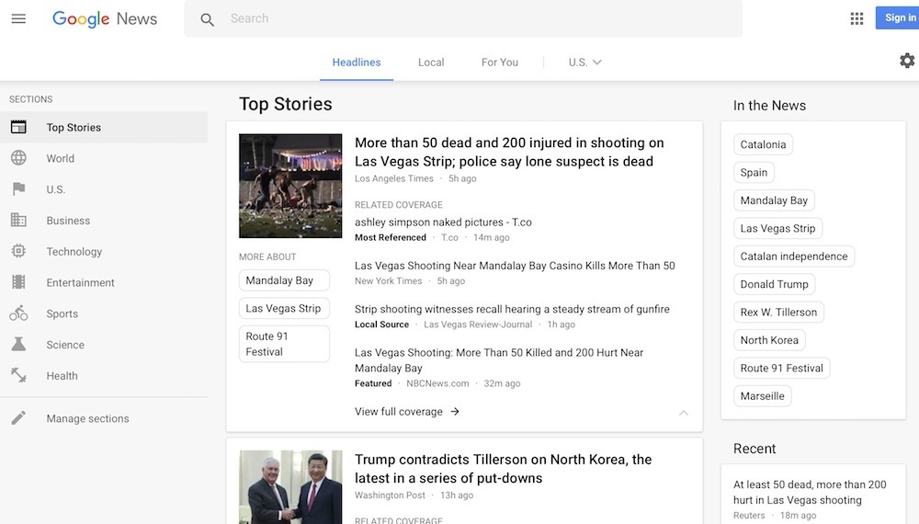Click the World globe icon

coord(18,158)
